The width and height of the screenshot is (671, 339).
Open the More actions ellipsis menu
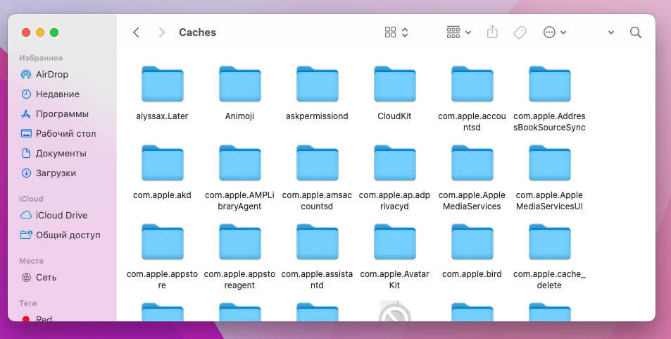(555, 32)
